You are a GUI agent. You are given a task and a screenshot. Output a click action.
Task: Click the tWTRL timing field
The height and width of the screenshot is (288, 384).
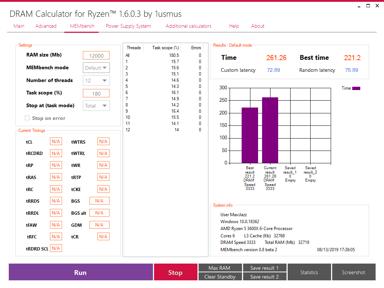pyautogui.click(x=103, y=153)
